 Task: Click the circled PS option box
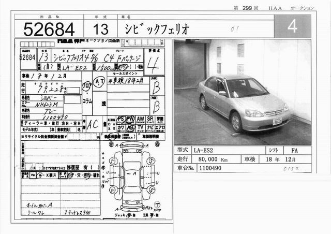tap(121, 120)
